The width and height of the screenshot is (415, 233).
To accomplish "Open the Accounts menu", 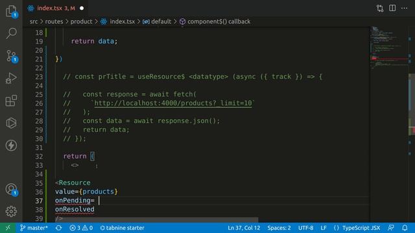I will (x=11, y=189).
